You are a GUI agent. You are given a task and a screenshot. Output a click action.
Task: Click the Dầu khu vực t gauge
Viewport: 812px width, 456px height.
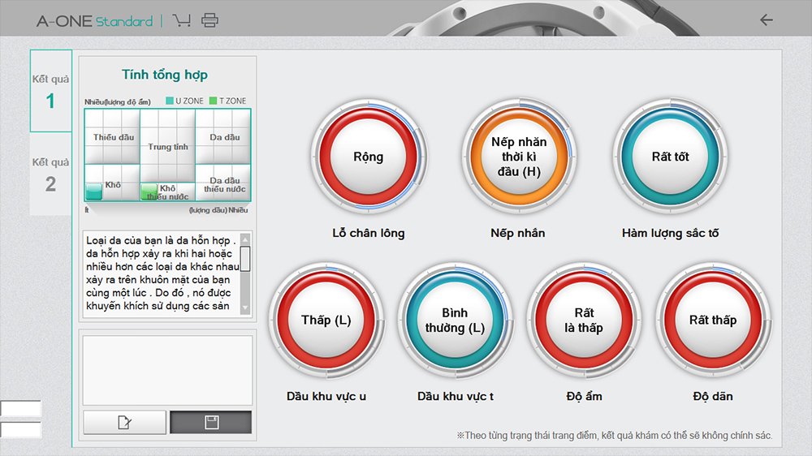(x=456, y=320)
